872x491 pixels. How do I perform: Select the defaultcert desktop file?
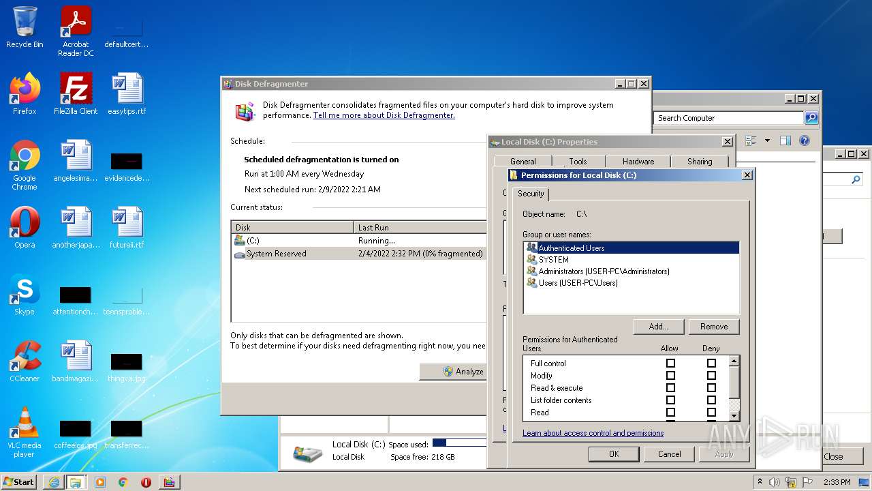pyautogui.click(x=127, y=33)
